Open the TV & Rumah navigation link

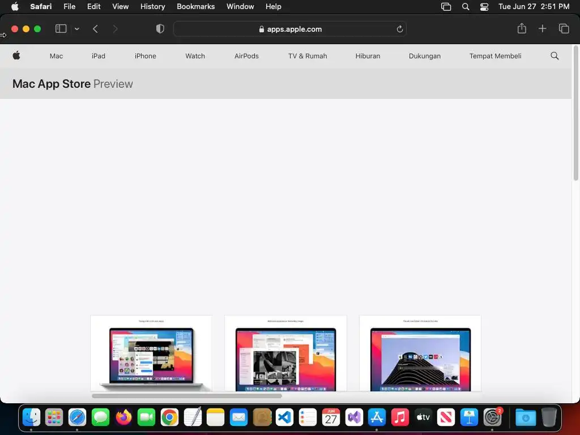click(x=308, y=56)
